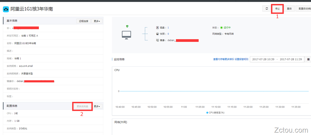Click the 更换系统盘 button
The height and width of the screenshot is (135, 311).
tap(83, 106)
